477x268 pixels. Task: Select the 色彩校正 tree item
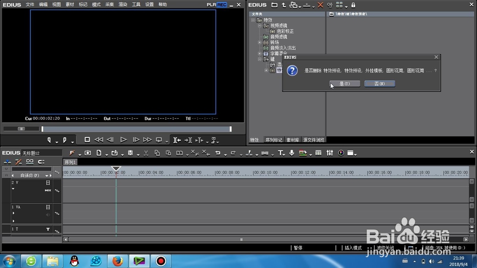[x=285, y=31]
